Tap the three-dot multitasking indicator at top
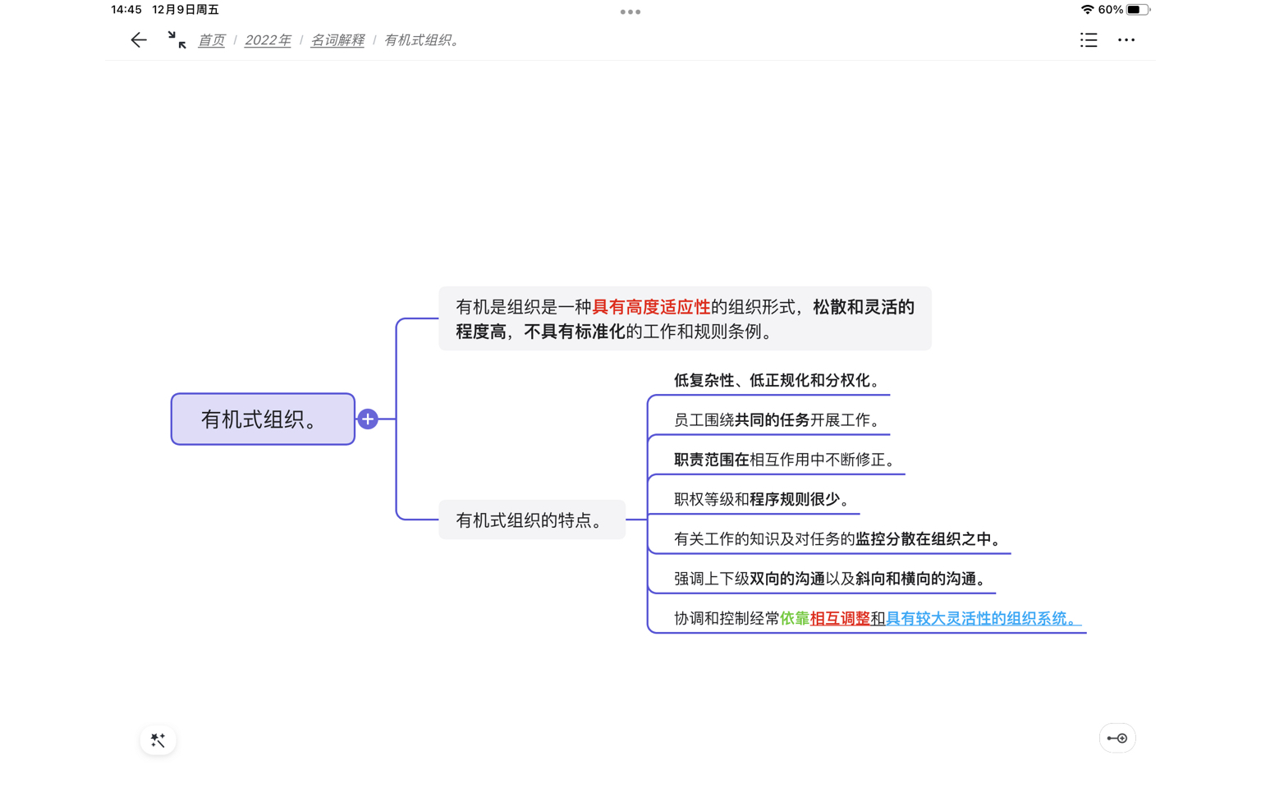This screenshot has width=1261, height=788. click(x=630, y=12)
